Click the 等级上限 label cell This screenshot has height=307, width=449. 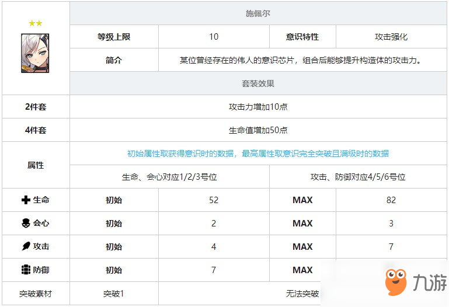114,37
